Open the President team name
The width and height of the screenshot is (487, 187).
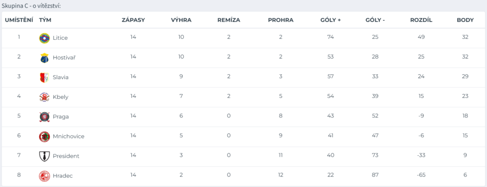tap(66, 156)
